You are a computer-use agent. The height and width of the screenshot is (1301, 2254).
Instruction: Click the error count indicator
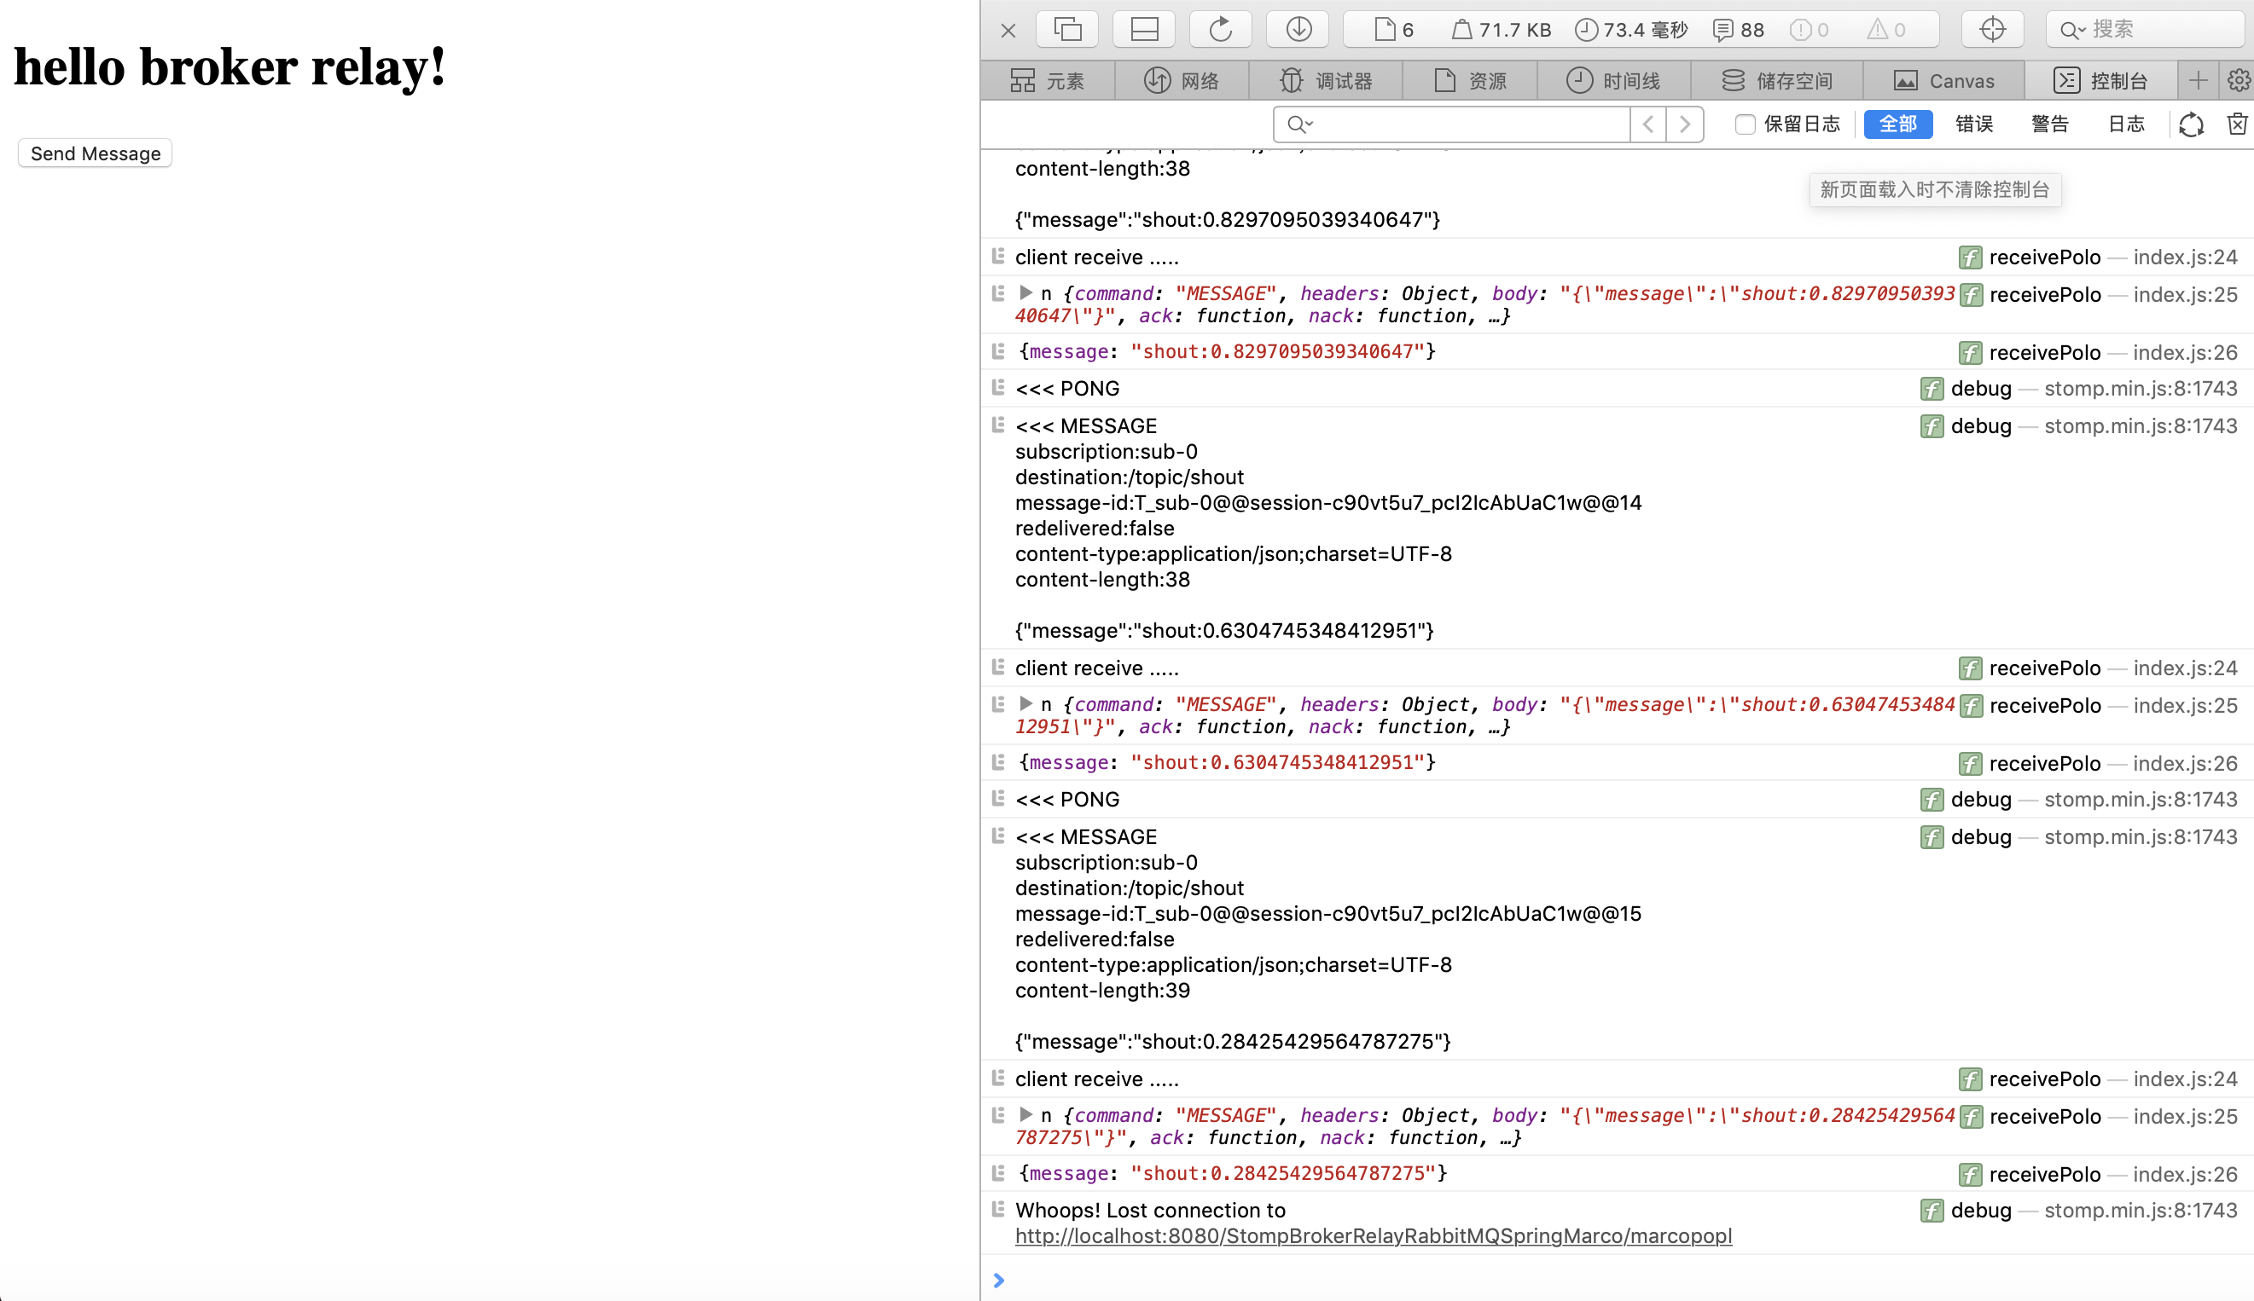point(1809,31)
